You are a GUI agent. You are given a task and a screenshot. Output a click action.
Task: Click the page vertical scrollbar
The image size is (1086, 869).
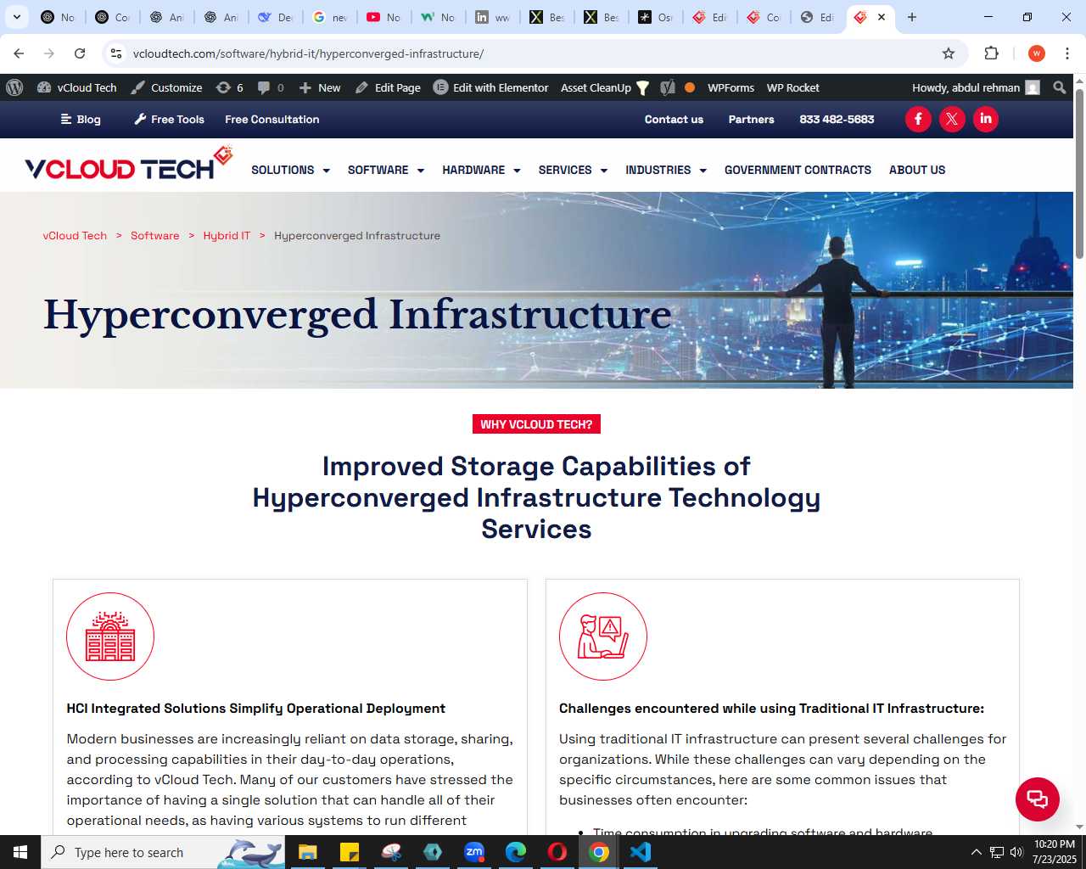pyautogui.click(x=1079, y=174)
